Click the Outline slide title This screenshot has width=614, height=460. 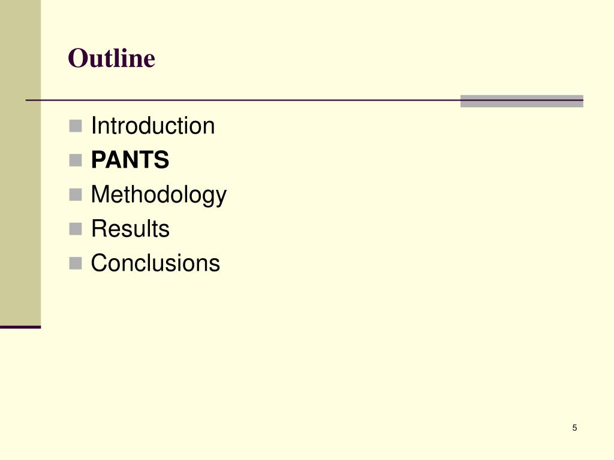click(x=112, y=58)
